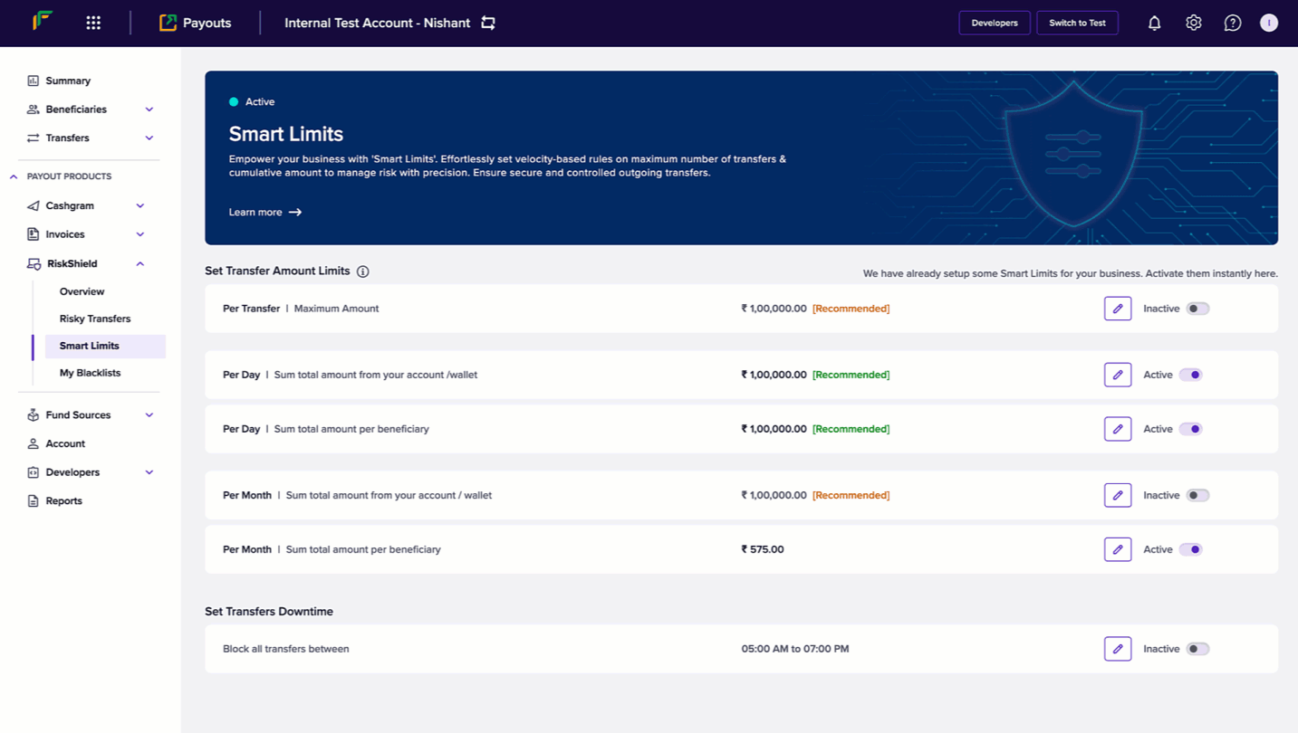Disable Per Month per beneficiary toggle
The width and height of the screenshot is (1298, 733).
pyautogui.click(x=1191, y=549)
